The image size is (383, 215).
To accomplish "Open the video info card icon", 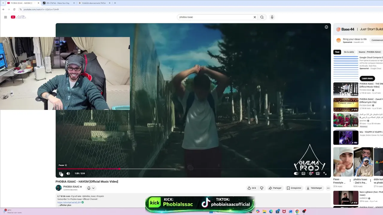I will pos(326,27).
